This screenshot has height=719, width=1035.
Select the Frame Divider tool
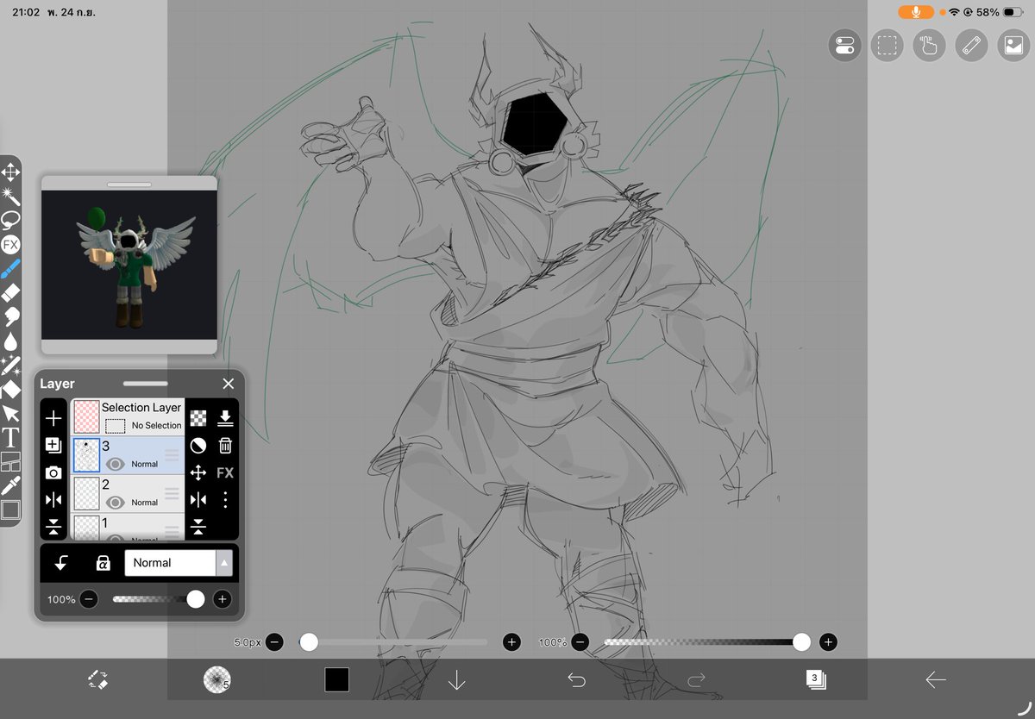coord(10,462)
